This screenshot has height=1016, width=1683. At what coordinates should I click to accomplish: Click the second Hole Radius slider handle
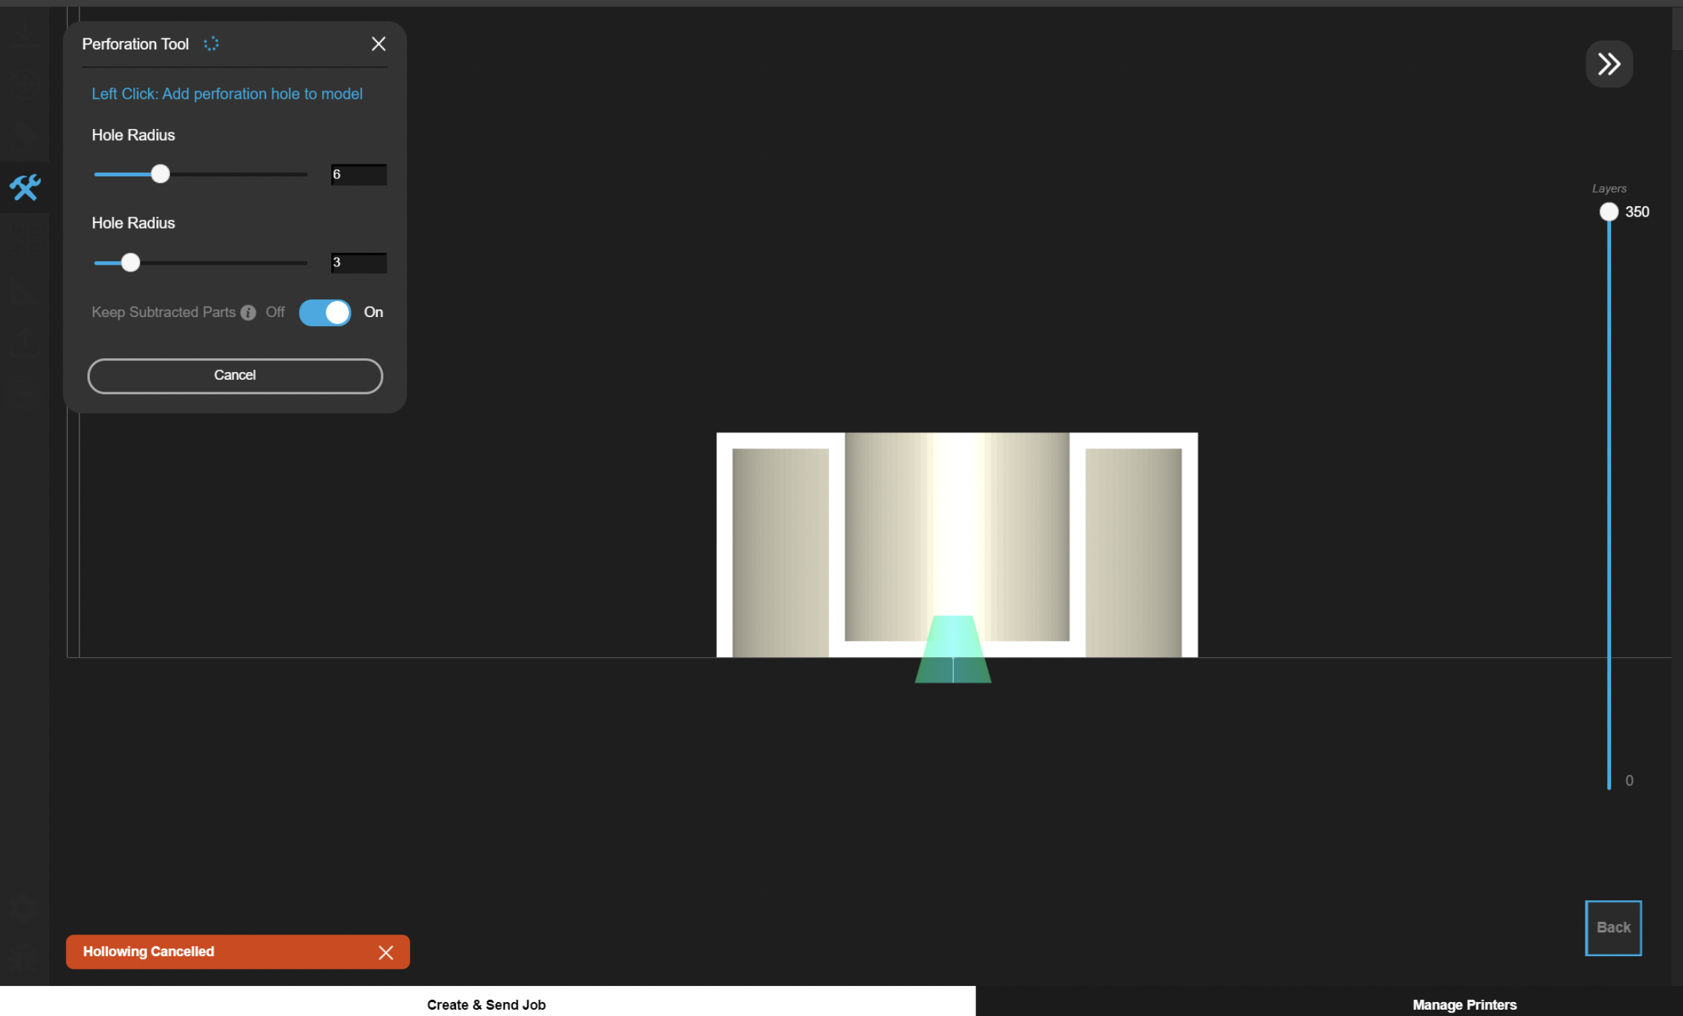(x=130, y=263)
